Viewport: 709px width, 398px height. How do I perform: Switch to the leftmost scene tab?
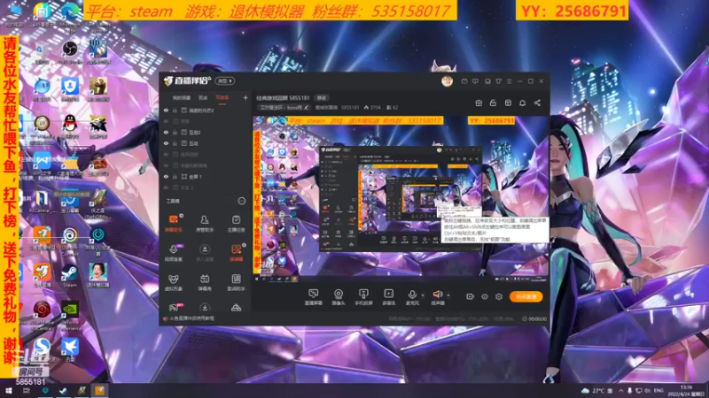coord(182,97)
